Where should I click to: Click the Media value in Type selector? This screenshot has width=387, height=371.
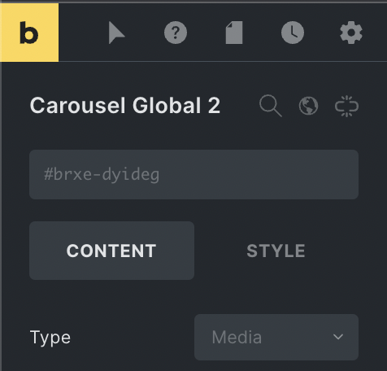pyautogui.click(x=237, y=337)
